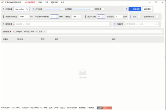Image resolution: width=166 pixels, height=110 pixels.
Task: Click the 进程ID column header
Action: point(5,39)
